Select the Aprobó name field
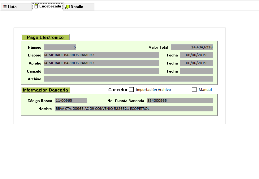Viewport: 259px width, 179px height. click(101, 63)
